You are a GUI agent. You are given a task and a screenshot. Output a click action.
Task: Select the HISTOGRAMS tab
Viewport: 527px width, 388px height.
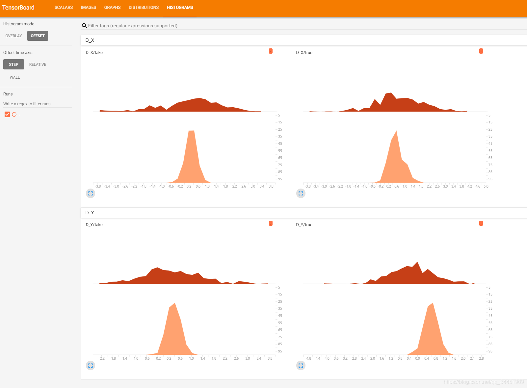click(x=180, y=8)
